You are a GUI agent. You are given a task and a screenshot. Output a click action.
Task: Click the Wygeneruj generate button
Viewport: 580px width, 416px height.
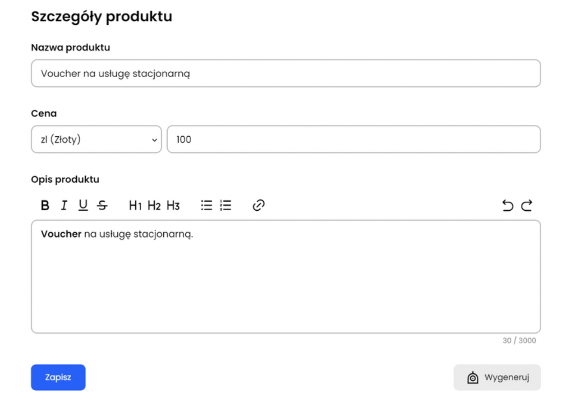click(497, 377)
